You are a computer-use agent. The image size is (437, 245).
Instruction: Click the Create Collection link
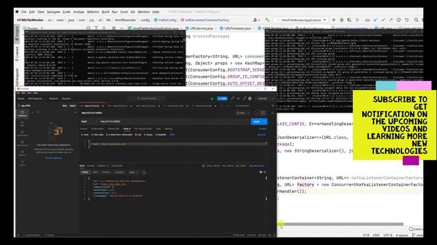(x=53, y=158)
